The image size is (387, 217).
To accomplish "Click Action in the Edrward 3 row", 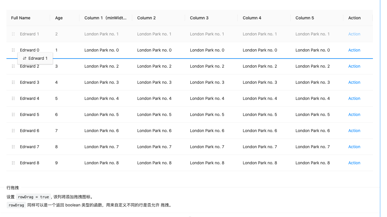I will pyautogui.click(x=354, y=82).
